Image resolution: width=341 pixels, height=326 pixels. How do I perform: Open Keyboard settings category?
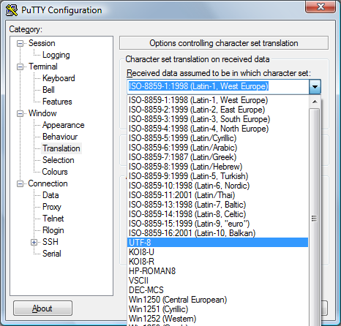[x=59, y=78]
